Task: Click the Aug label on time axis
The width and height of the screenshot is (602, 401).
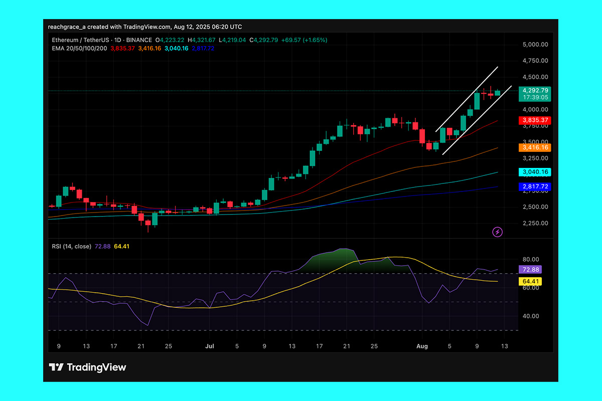Action: coord(422,346)
